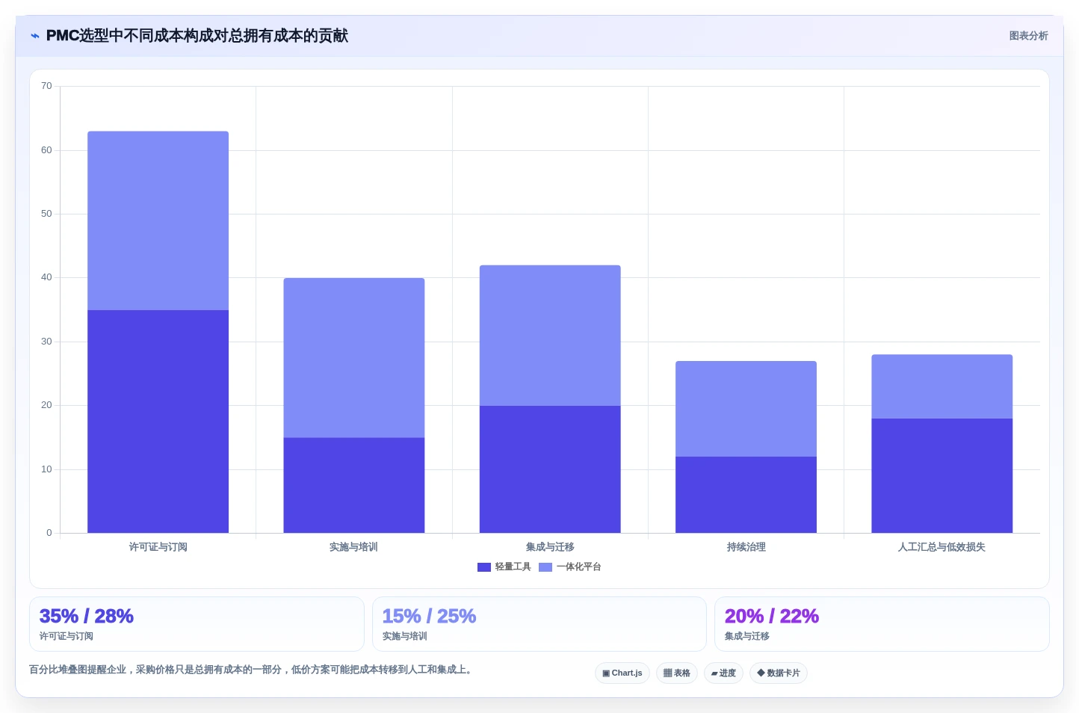Click the light 一体化平台 segment of 许可证与订阅 bar

tap(158, 220)
